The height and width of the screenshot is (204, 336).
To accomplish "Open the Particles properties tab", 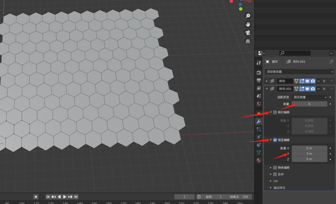I will pyautogui.click(x=259, y=129).
